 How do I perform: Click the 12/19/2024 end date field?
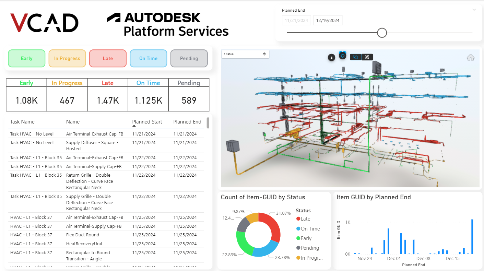328,20
